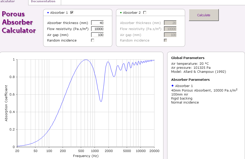This screenshot has width=245, height=159.
Task: Click the Absorber 1 'Absorber thickness (mm)' label
Action: [x=68, y=23]
